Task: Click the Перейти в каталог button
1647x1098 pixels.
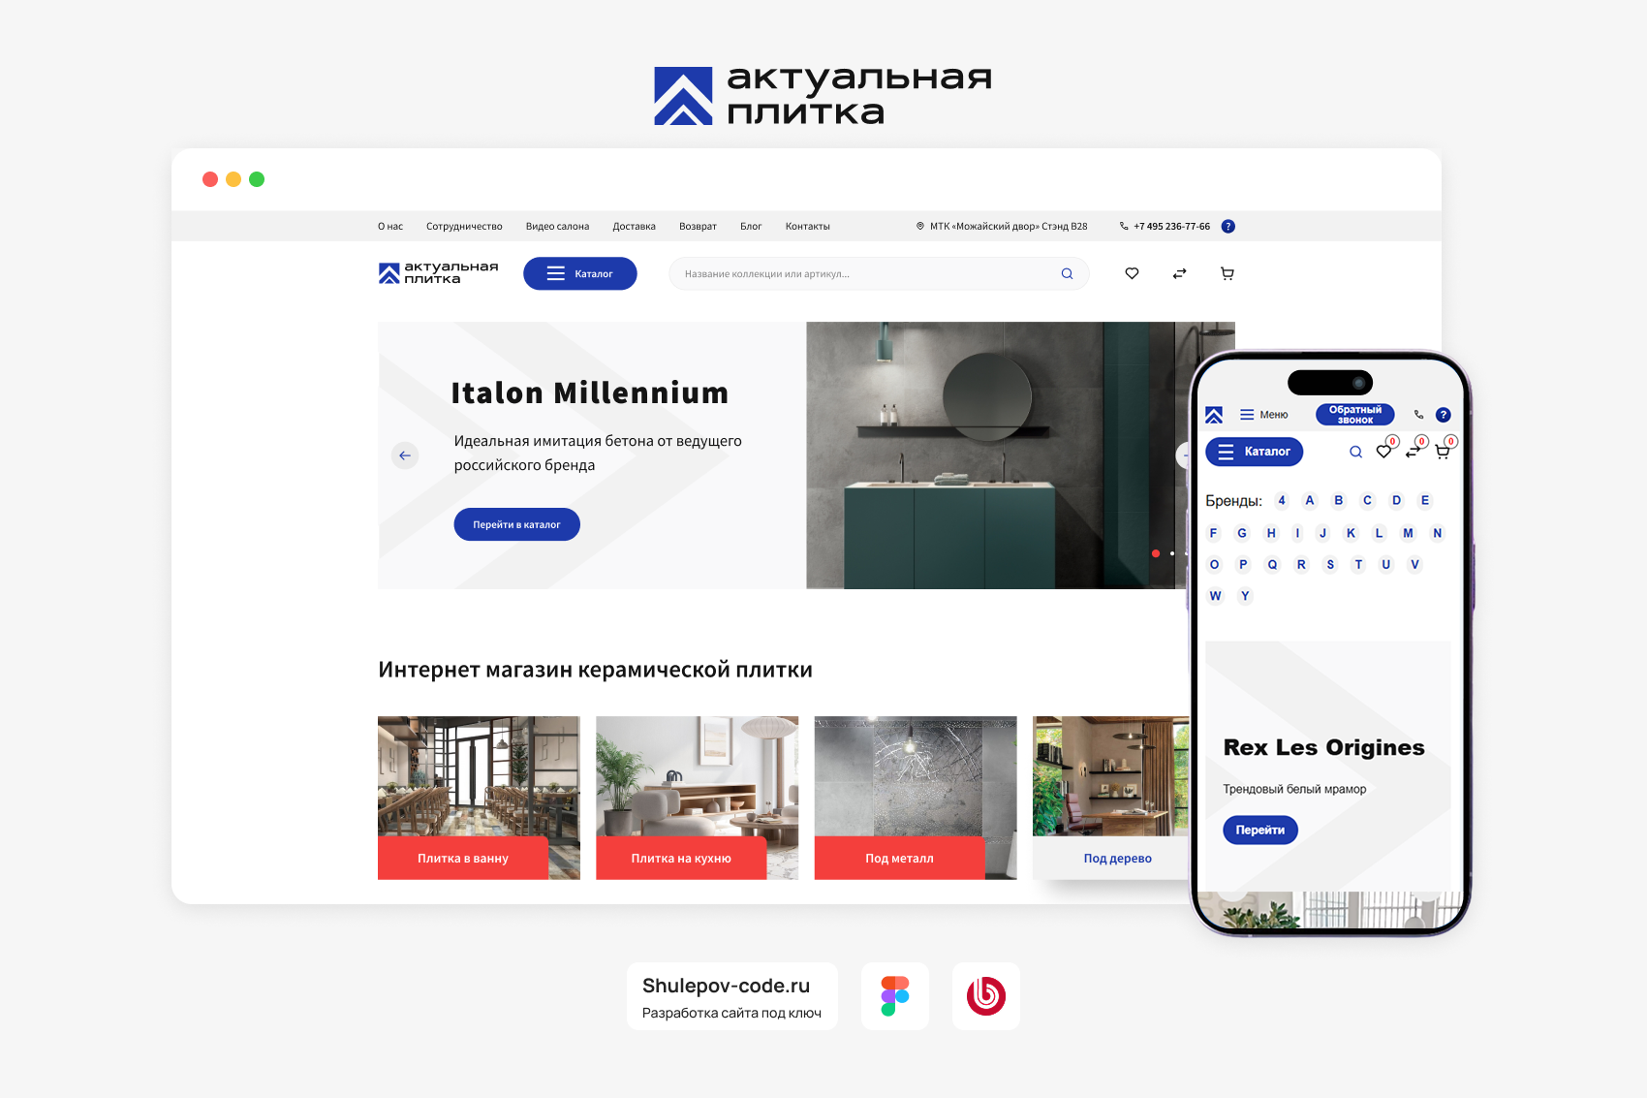Action: pyautogui.click(x=517, y=524)
